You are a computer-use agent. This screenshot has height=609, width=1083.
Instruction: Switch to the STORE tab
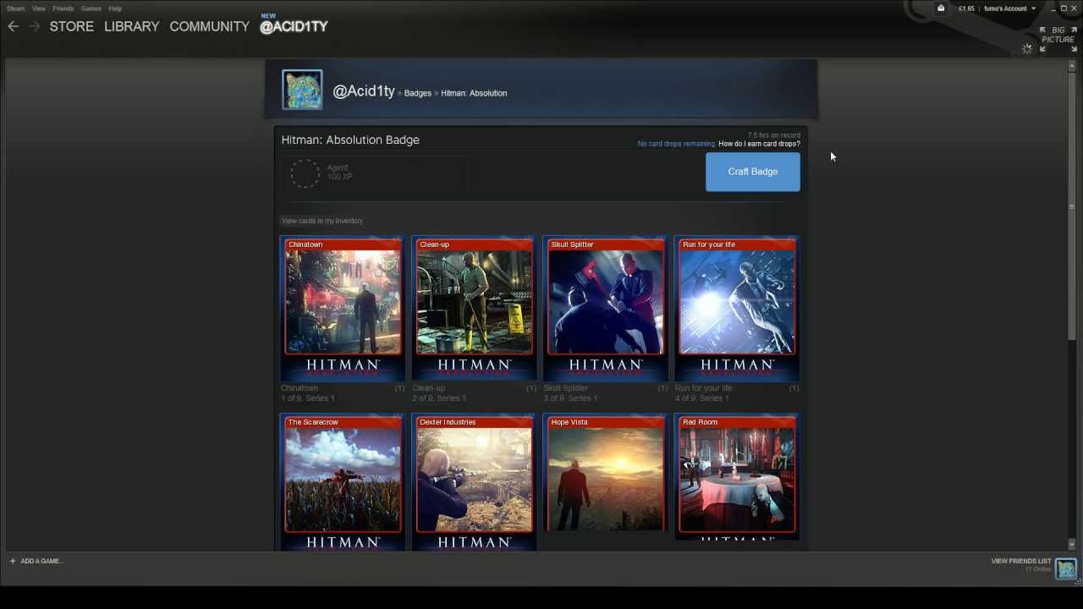click(72, 26)
